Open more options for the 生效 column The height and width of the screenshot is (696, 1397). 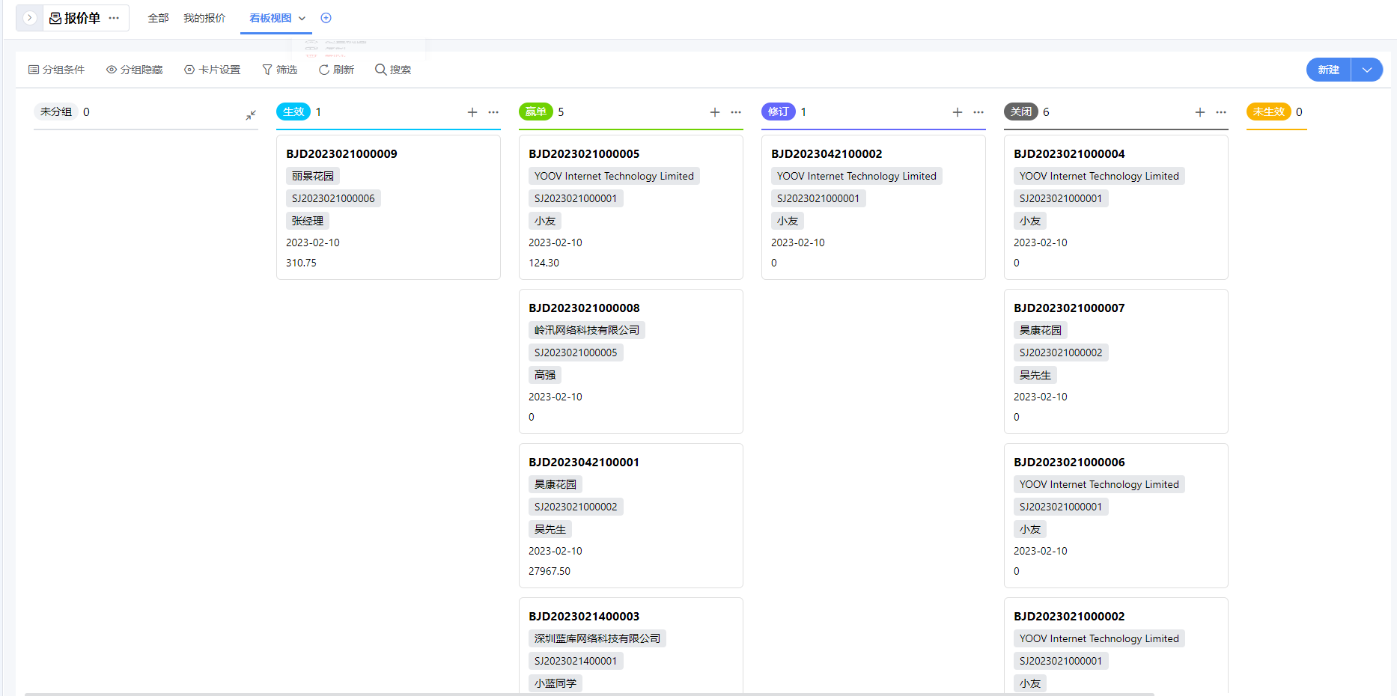493,112
